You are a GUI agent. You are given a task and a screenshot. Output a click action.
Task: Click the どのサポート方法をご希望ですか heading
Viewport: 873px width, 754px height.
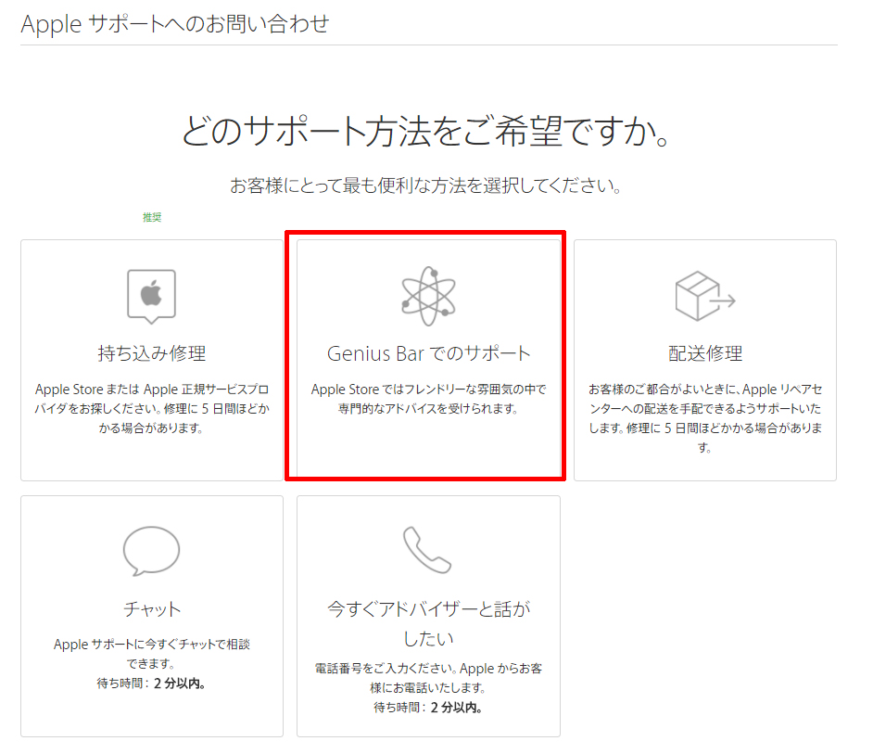424,132
